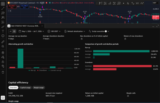Toggle magnet mode for drawings
Viewport: 160px width, 103px height.
[3, 53]
